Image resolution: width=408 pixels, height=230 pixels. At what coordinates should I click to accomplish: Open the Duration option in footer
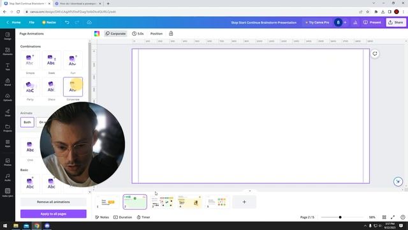click(122, 217)
